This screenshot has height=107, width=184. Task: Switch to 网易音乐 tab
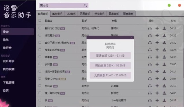click(x=85, y=14)
